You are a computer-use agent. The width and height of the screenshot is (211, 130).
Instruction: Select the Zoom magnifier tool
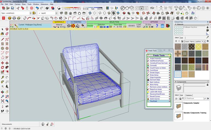[2, 97]
